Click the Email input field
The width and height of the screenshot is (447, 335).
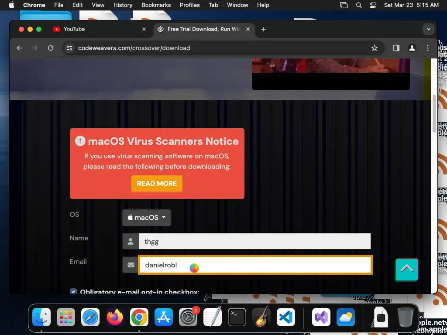pyautogui.click(x=255, y=265)
